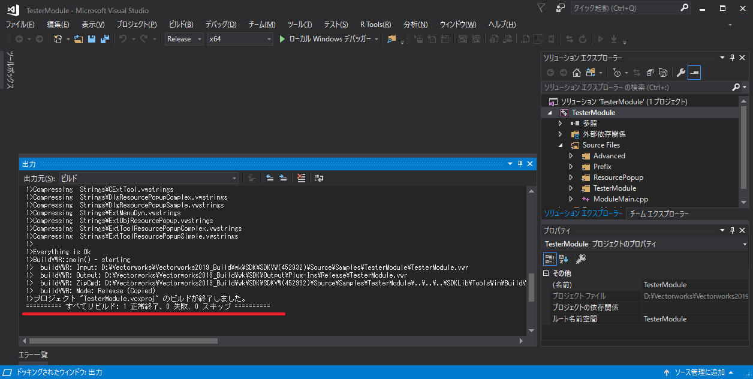The height and width of the screenshot is (379, 753).
Task: Open the ビルド(B) menu
Action: (181, 24)
